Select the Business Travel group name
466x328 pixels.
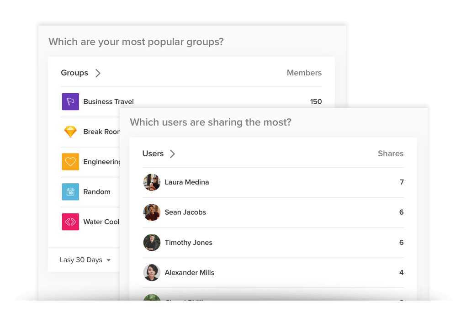click(108, 101)
